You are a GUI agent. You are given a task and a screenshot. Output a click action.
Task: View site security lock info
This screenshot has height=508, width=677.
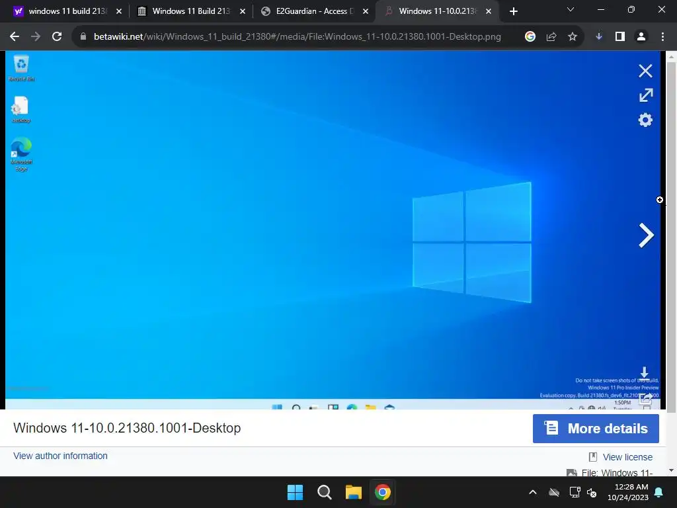click(83, 37)
